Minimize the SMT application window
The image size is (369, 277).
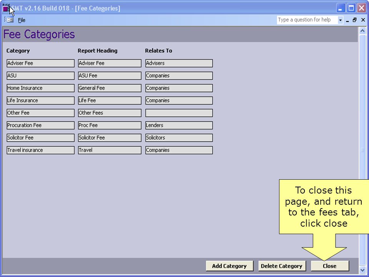[340, 8]
